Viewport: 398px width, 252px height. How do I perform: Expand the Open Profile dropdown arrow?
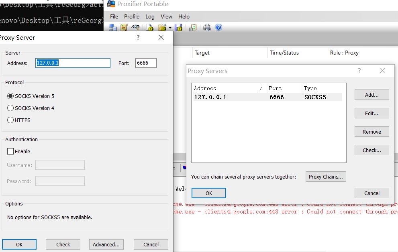[x=170, y=28]
